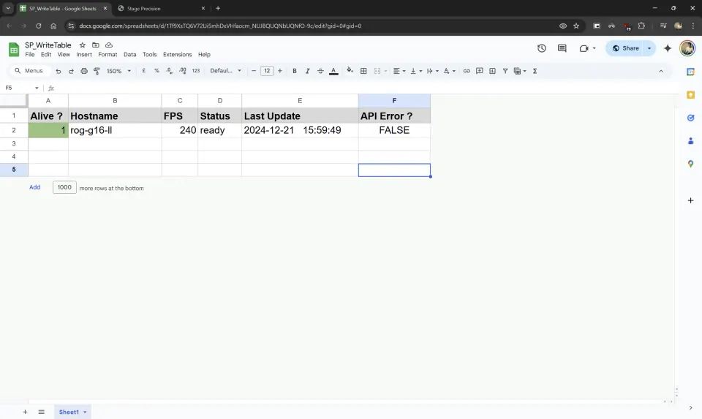Screen dimensions: 702x419
Task: Decrease font size with minus button
Action: 254,71
